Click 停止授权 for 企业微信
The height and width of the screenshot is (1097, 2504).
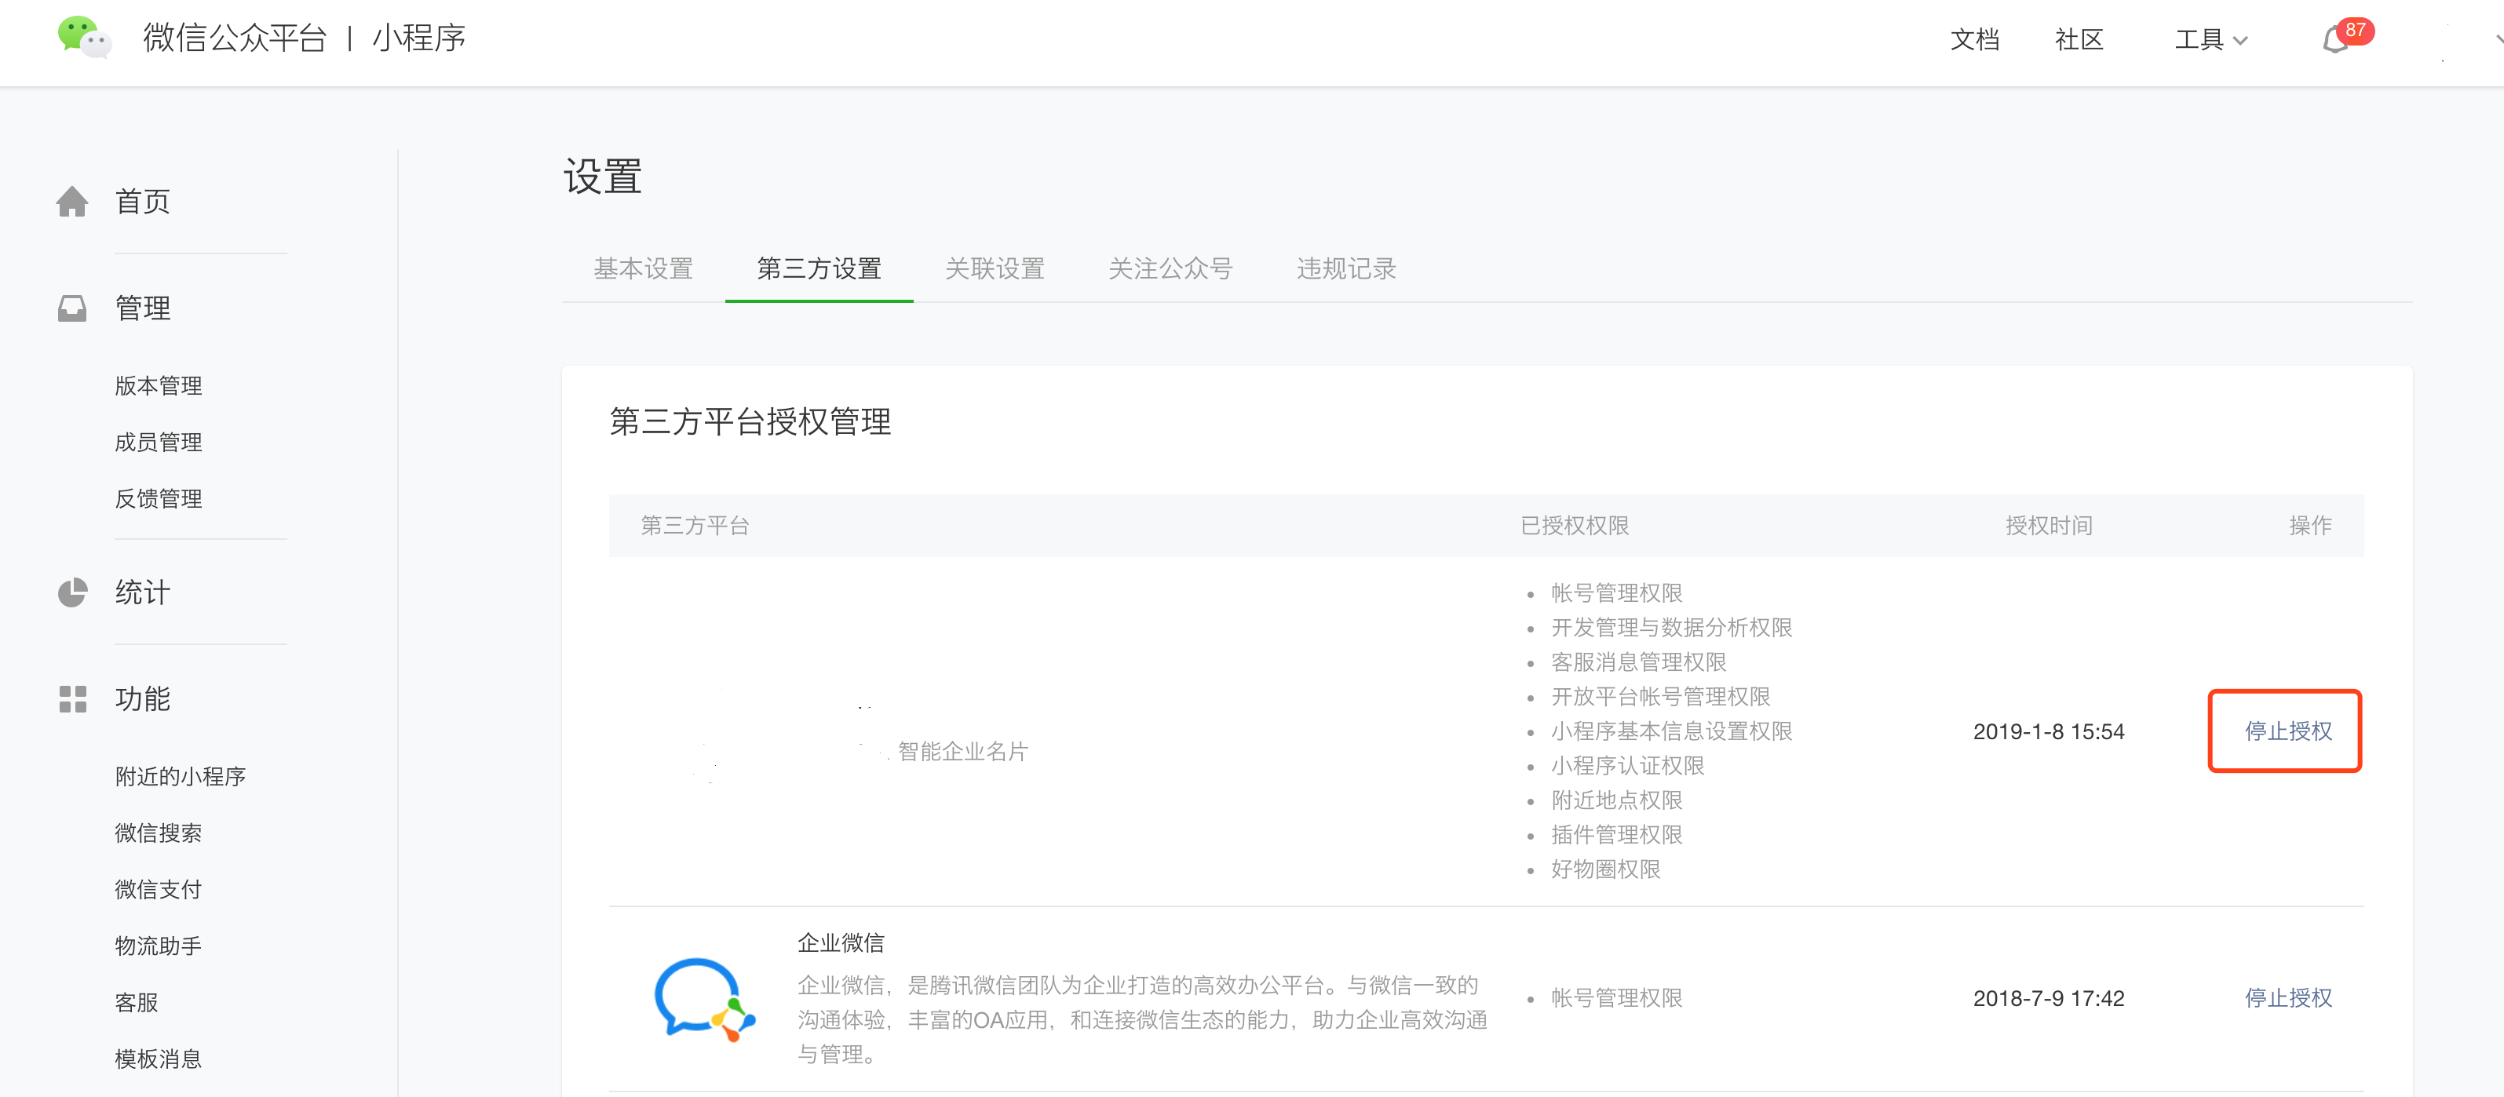2287,998
